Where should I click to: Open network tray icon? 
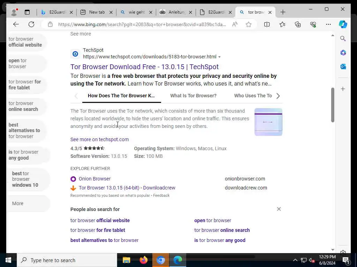[304, 260]
